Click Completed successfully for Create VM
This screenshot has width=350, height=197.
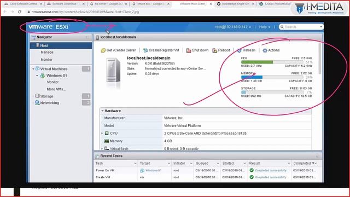[271, 177]
